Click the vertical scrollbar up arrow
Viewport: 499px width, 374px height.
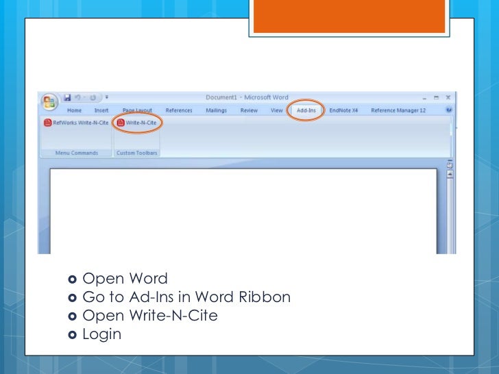pyautogui.click(x=450, y=174)
